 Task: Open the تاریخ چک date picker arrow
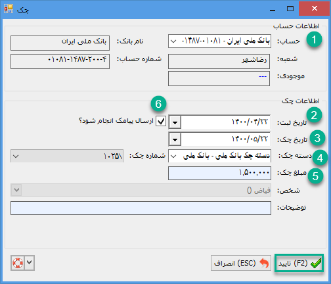click(x=175, y=139)
